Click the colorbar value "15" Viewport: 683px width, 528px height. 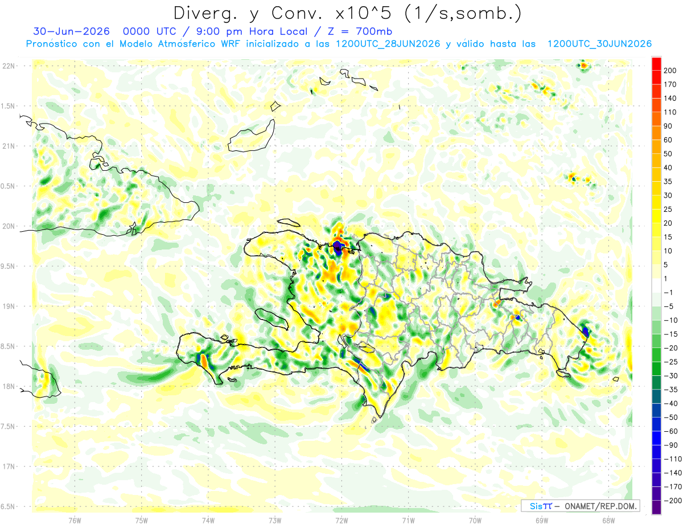668,238
